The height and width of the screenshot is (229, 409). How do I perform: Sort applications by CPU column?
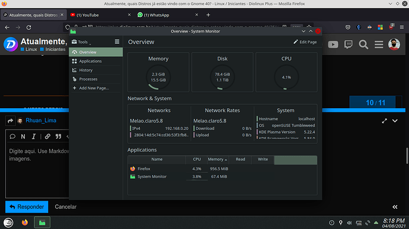(197, 159)
